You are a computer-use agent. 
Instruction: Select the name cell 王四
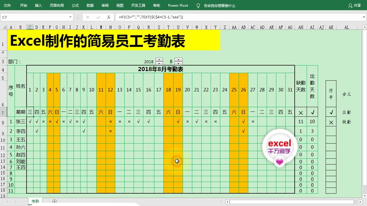click(x=21, y=167)
